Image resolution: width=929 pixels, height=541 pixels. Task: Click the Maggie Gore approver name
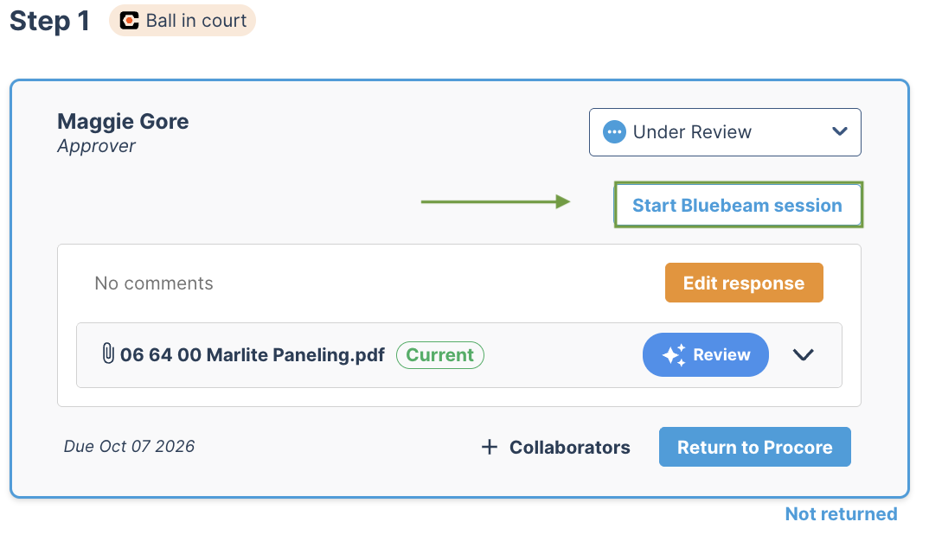click(123, 121)
